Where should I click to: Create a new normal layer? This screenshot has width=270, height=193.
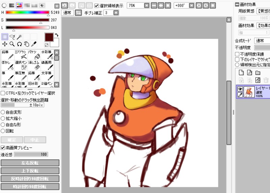click(x=241, y=73)
